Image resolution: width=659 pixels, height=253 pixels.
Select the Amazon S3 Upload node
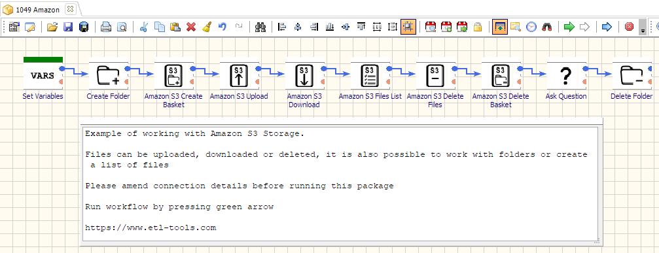239,75
